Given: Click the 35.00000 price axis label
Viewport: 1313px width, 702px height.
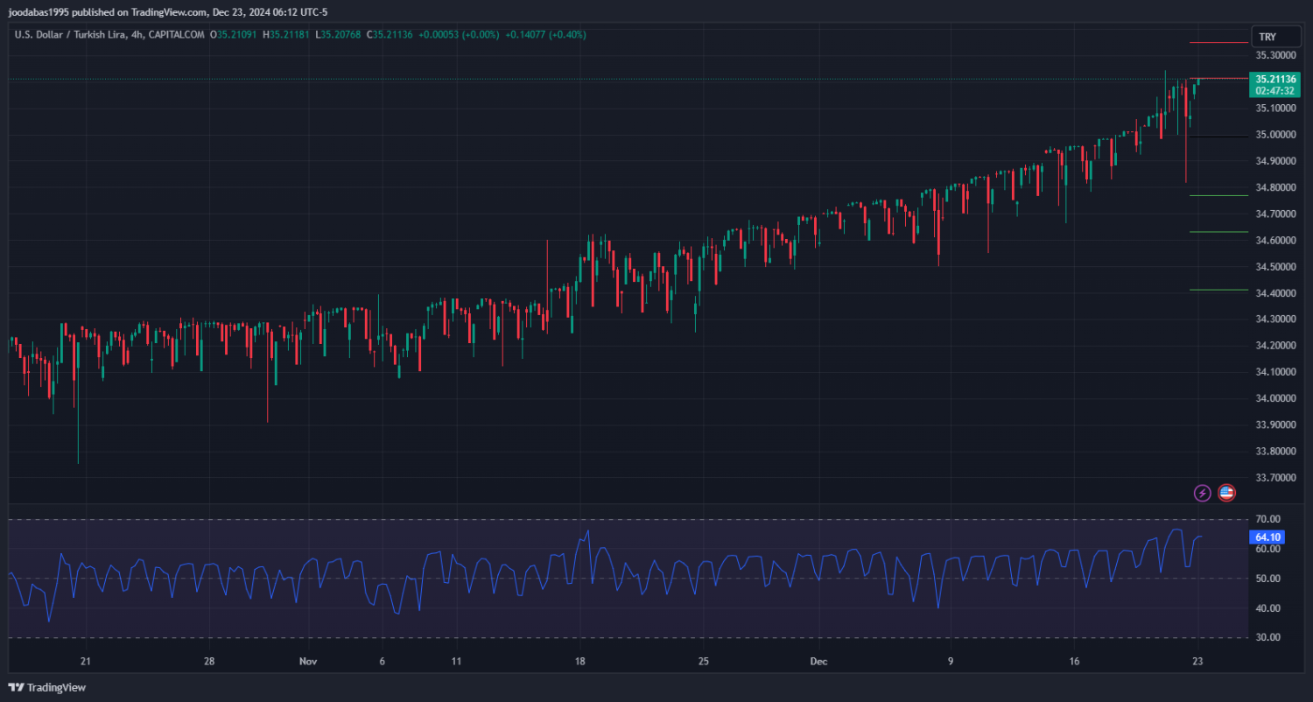Looking at the screenshot, I should tap(1275, 135).
